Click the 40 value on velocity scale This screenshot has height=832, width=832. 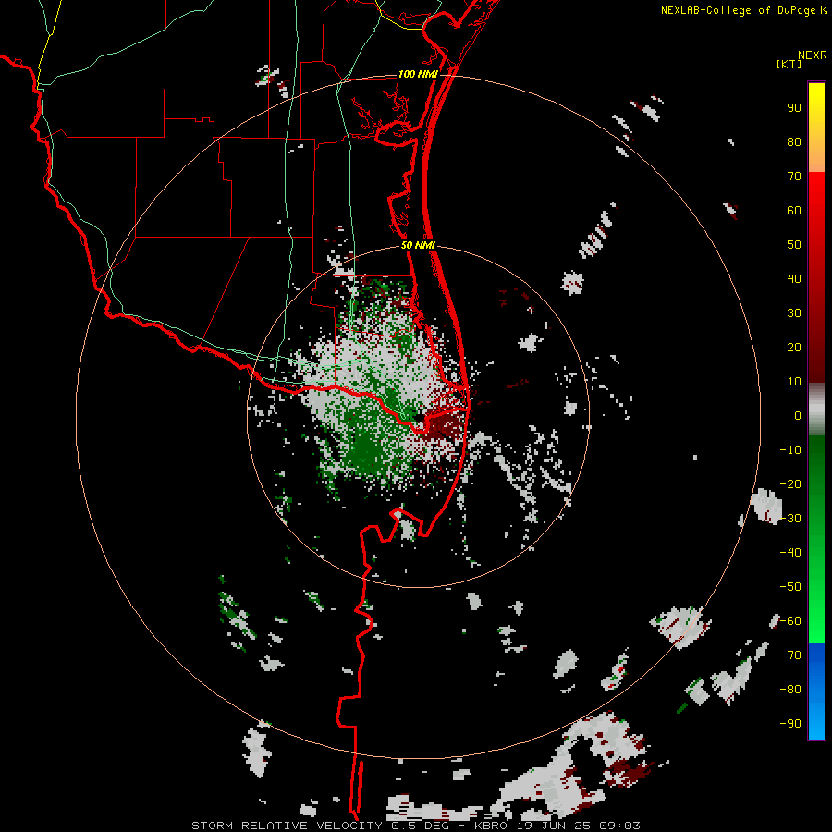(794, 279)
